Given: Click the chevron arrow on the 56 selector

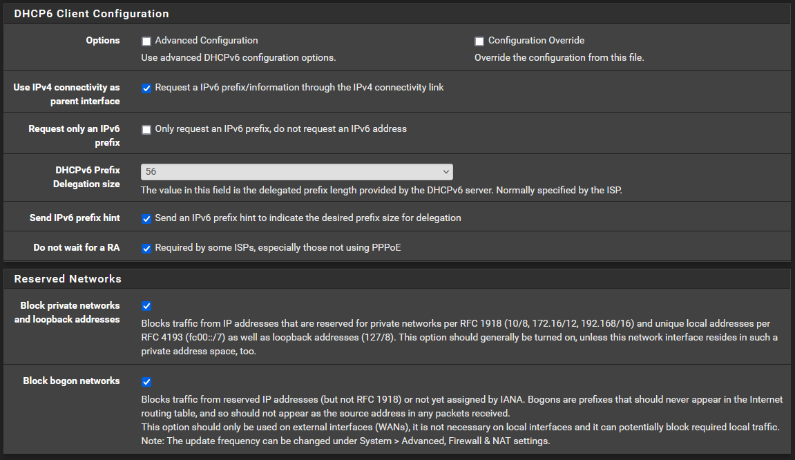Looking at the screenshot, I should [x=446, y=172].
